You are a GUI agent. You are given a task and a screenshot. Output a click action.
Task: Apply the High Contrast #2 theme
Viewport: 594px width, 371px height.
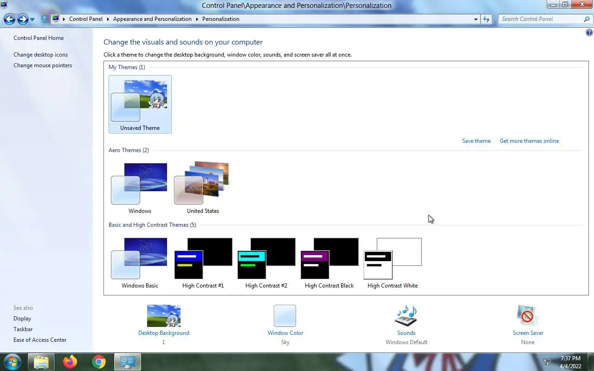266,262
